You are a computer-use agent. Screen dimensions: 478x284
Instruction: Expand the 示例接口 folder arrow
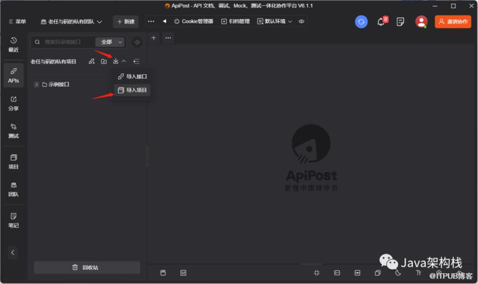[x=37, y=84]
